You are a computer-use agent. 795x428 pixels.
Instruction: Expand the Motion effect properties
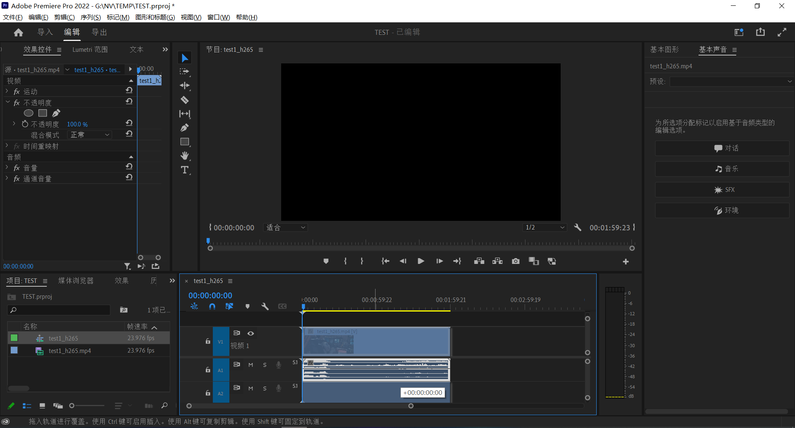click(7, 91)
